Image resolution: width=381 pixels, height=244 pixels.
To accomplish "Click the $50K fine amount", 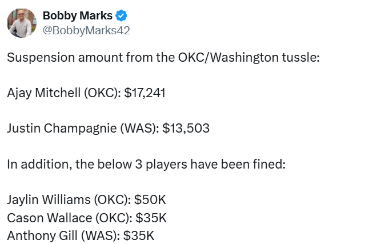I will pyautogui.click(x=150, y=199).
